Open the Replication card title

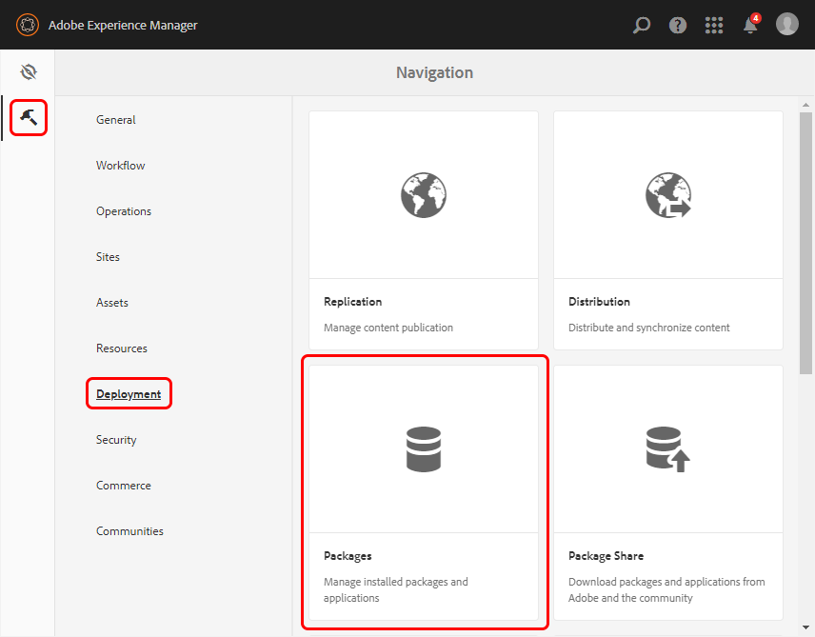[x=353, y=302]
